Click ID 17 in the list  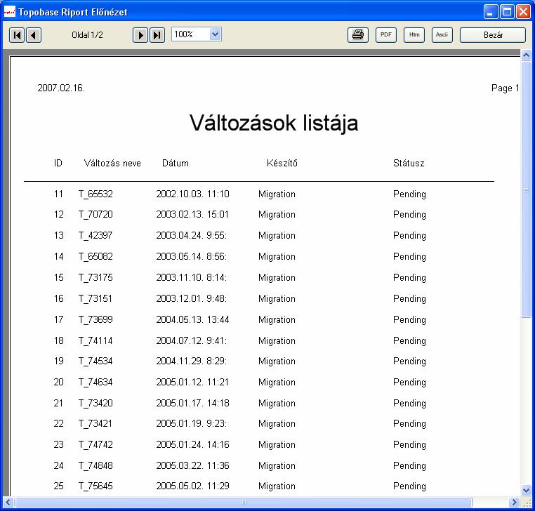[x=59, y=319]
